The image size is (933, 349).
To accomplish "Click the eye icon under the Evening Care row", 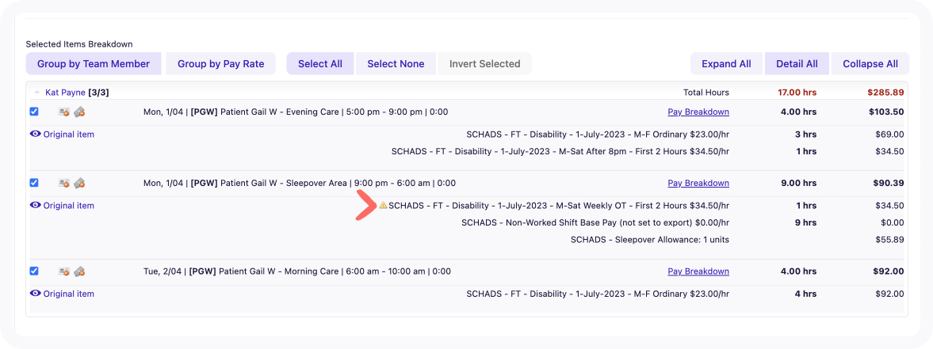I will (x=36, y=135).
